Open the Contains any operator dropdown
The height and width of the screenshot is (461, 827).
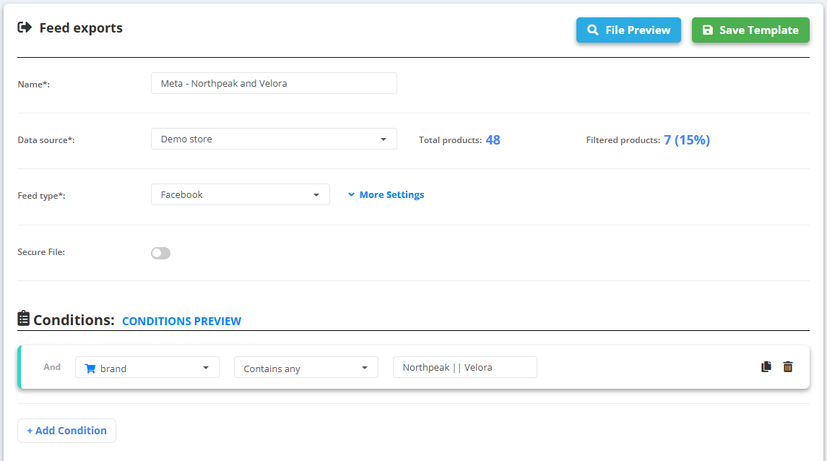click(306, 368)
